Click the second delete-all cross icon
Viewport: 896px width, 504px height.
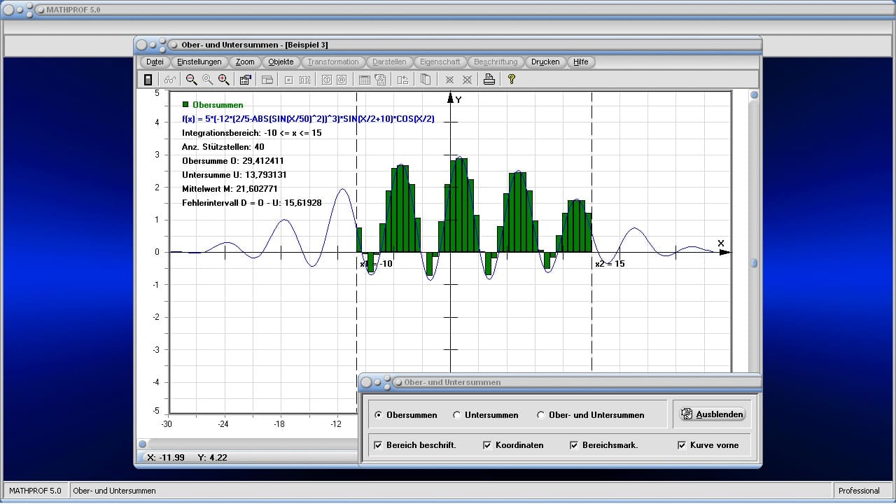[x=467, y=80]
